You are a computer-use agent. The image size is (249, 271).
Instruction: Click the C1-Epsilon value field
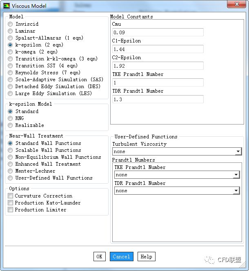pyautogui.click(x=158, y=49)
